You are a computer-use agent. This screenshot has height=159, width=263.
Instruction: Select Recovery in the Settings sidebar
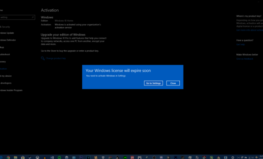point(3,62)
